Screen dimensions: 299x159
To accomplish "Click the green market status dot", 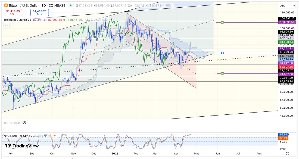I will [71, 5].
